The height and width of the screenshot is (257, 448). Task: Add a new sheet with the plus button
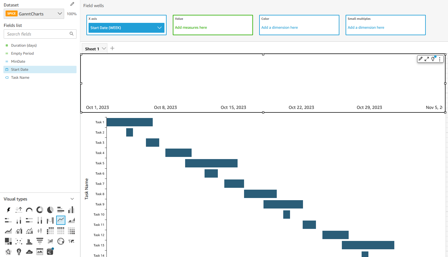pyautogui.click(x=112, y=48)
